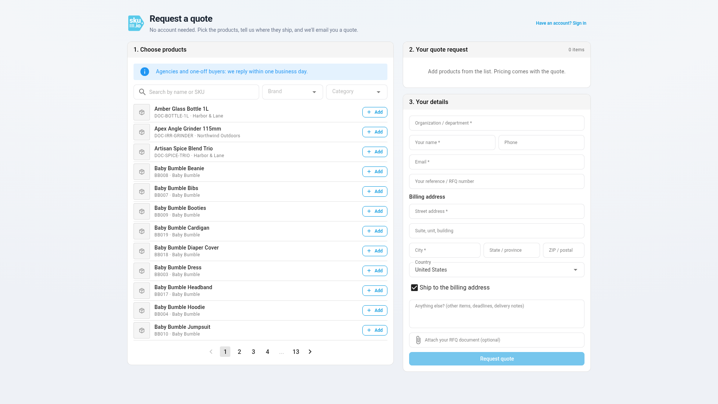Add Baby Bumble Hoodie to quote

point(375,310)
